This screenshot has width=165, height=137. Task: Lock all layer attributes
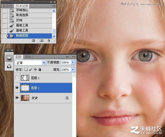click(x=40, y=69)
